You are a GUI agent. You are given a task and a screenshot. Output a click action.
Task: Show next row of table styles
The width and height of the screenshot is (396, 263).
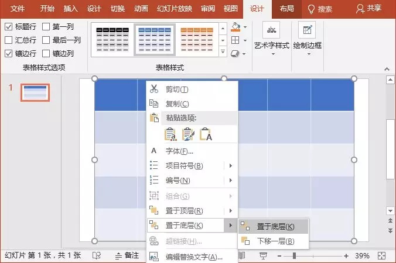(223, 40)
